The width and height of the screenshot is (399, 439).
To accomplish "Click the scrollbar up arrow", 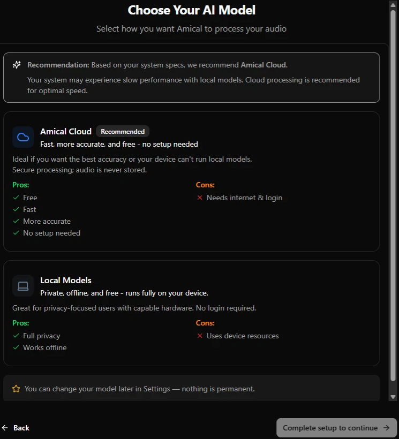I will (393, 5).
